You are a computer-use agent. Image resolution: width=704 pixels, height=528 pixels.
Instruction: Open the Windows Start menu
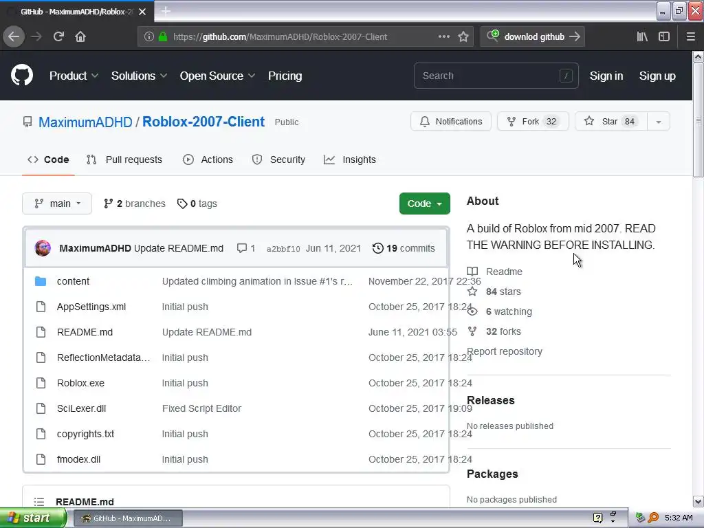32,518
